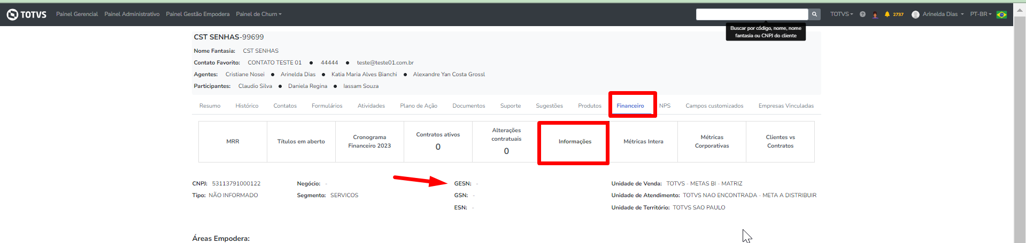Select Contratos ativos card

(x=438, y=142)
